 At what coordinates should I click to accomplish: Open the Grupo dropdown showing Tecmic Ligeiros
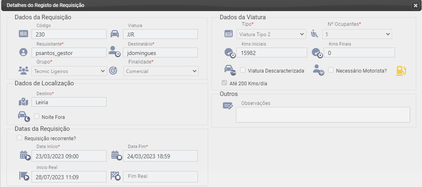pyautogui.click(x=69, y=71)
